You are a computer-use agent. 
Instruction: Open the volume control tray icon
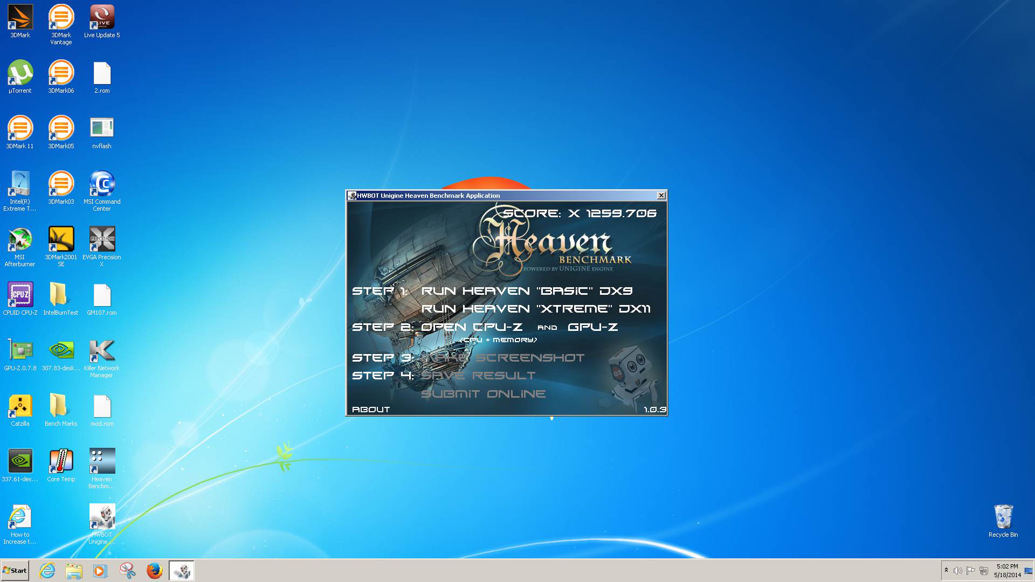tap(957, 571)
